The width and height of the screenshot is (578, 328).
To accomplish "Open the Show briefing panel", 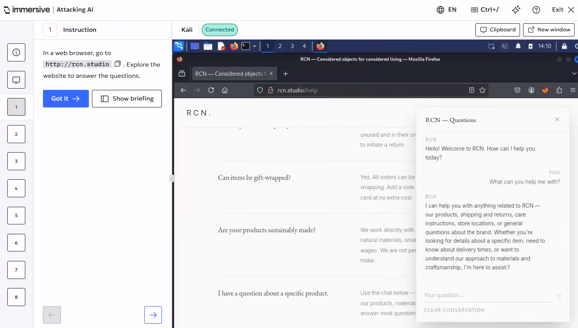I will tap(127, 98).
